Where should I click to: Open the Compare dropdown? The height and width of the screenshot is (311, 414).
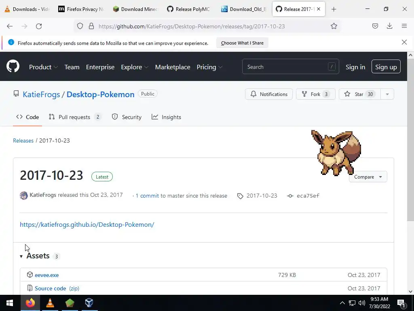pos(368,177)
